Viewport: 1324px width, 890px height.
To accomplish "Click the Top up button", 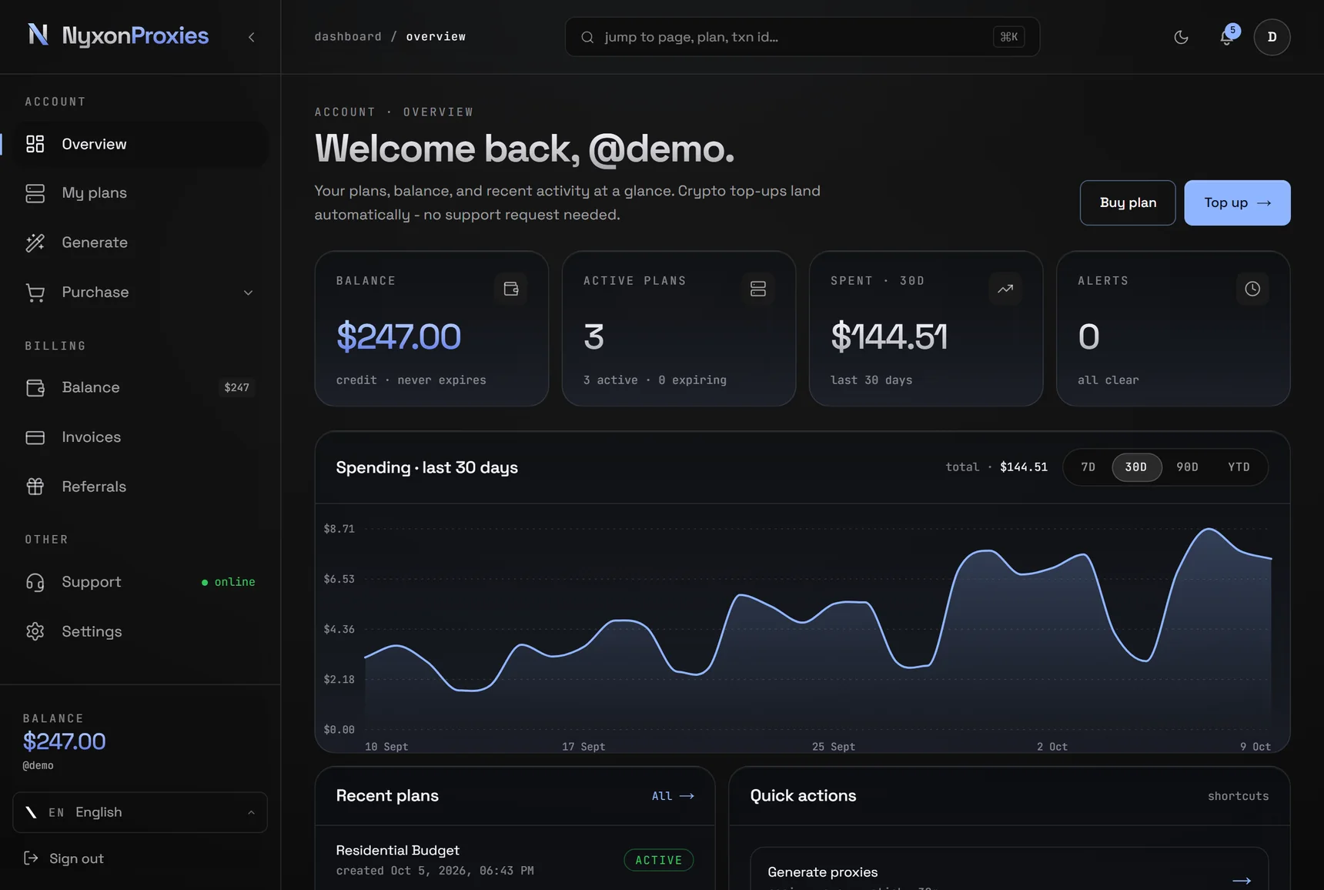I will point(1237,202).
